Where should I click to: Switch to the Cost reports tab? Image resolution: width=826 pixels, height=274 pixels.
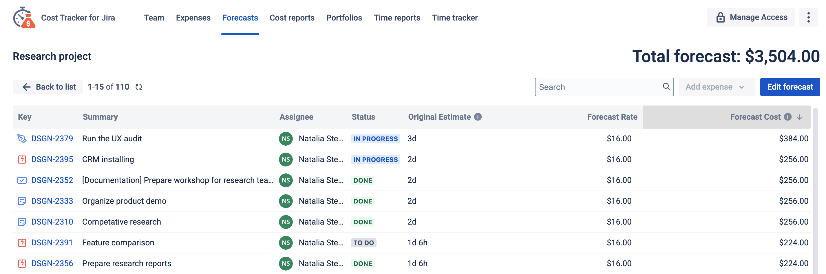tap(292, 18)
